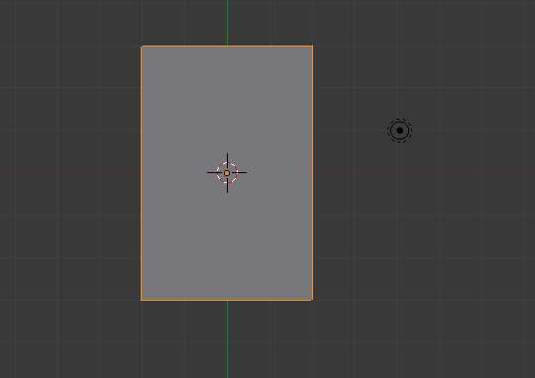Click the plane's bottom-right corner
The width and height of the screenshot is (535, 378).
(x=312, y=300)
